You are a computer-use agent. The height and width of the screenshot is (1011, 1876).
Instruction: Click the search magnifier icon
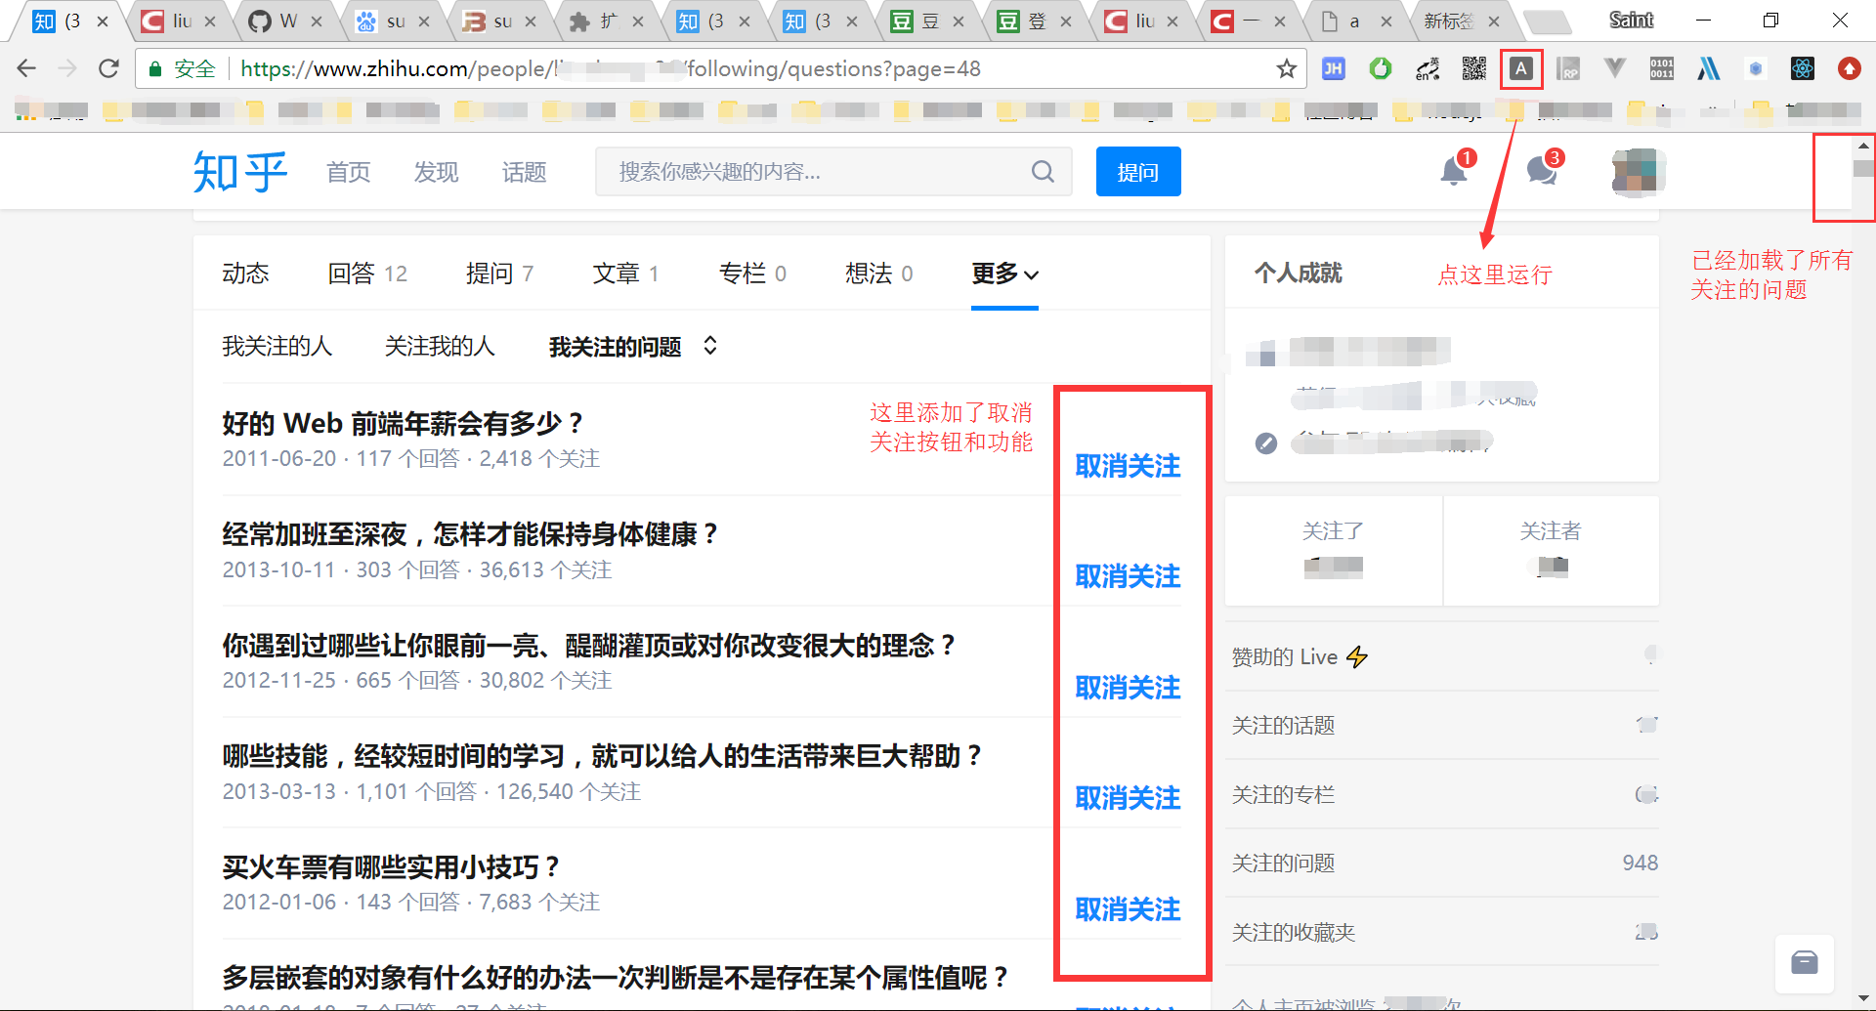[x=1043, y=172]
